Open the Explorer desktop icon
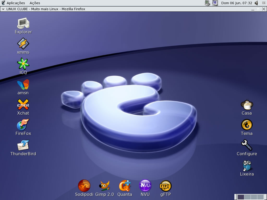The height and width of the screenshot is (200, 267). coord(23,23)
